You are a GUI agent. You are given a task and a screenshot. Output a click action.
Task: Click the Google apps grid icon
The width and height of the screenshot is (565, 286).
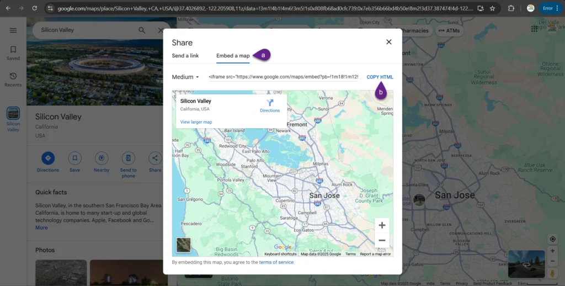[x=535, y=29]
